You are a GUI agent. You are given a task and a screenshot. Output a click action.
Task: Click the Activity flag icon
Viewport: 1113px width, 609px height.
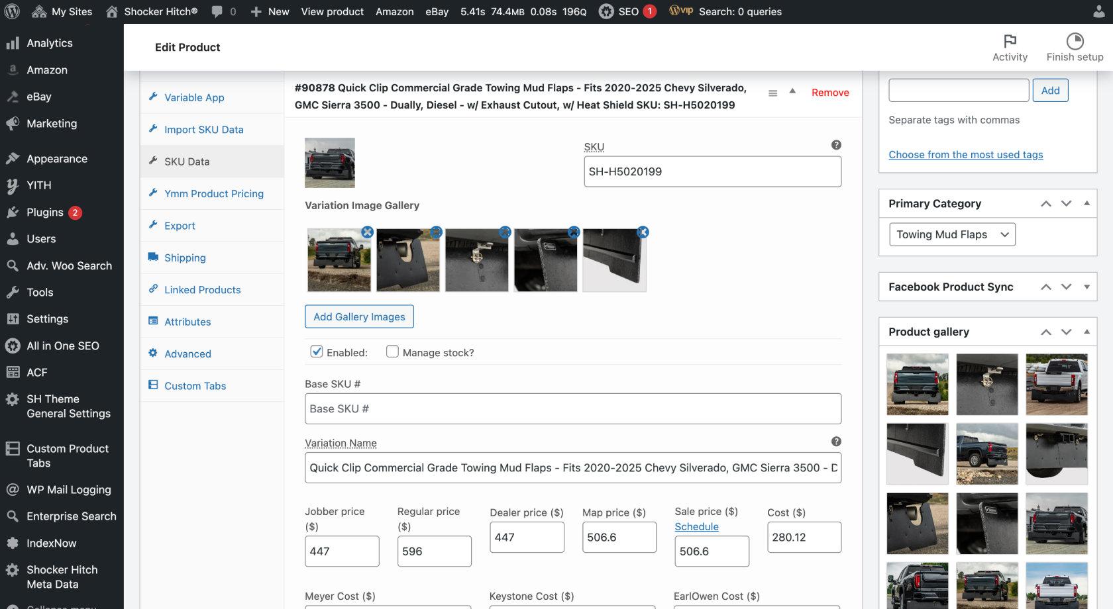pyautogui.click(x=1010, y=41)
